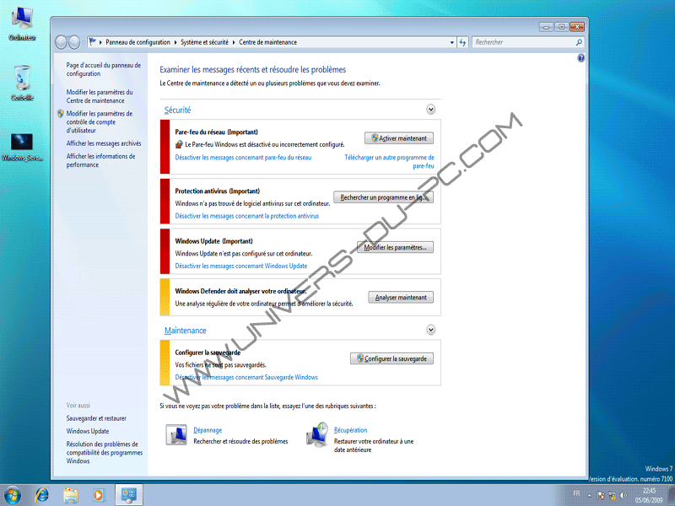Open the Dépannage link
This screenshot has width=675, height=506.
point(208,430)
